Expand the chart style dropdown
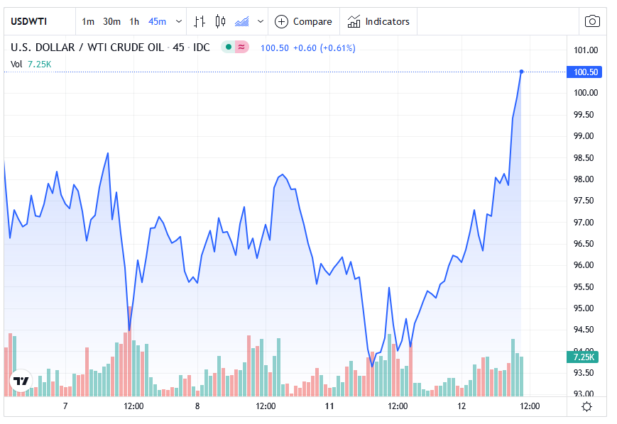Screen dimensions: 617x424 pos(260,21)
